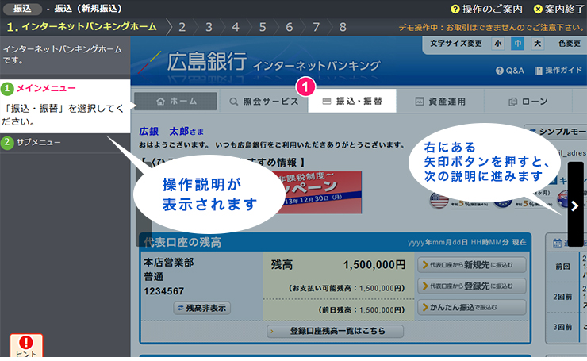This screenshot has height=361, width=587.
Task: Click the 色変更 color change button
Action: coord(570,44)
